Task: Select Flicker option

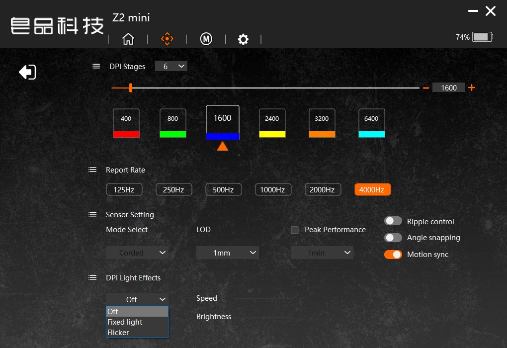Action: pyautogui.click(x=137, y=332)
